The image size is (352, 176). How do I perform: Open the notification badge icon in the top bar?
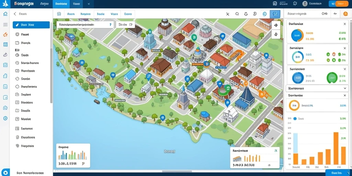click(x=295, y=3)
